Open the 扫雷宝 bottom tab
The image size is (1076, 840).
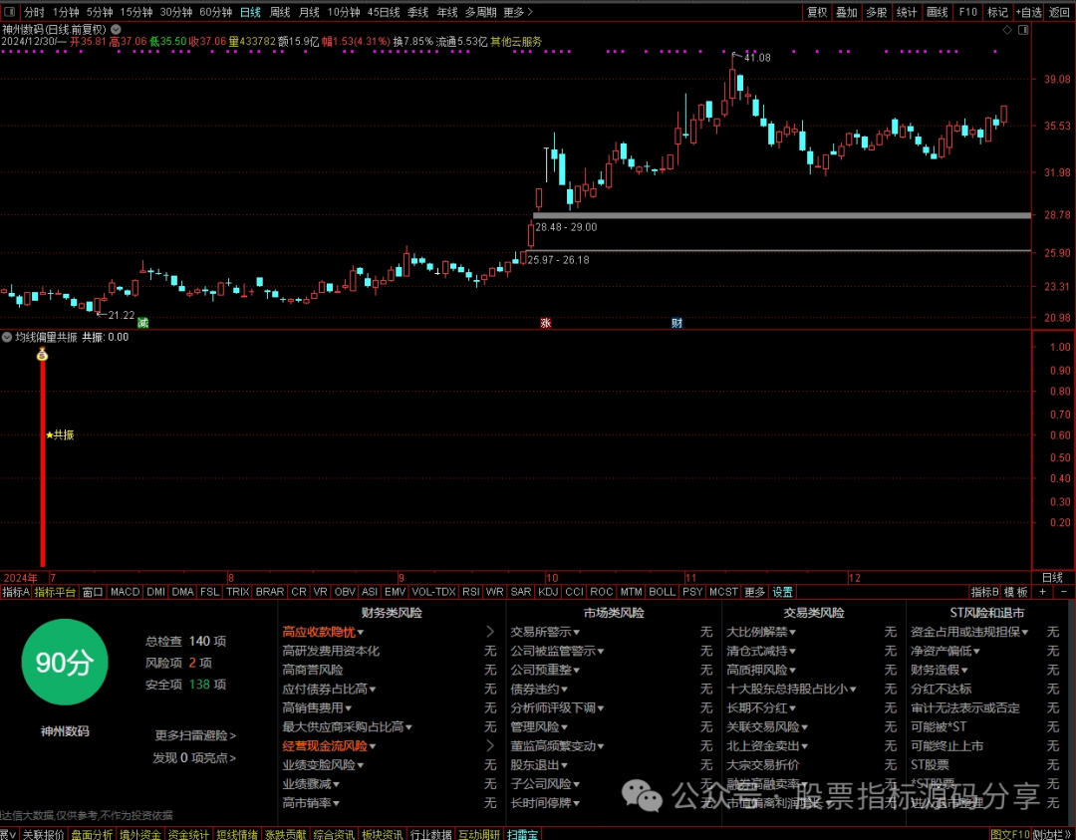pos(522,834)
